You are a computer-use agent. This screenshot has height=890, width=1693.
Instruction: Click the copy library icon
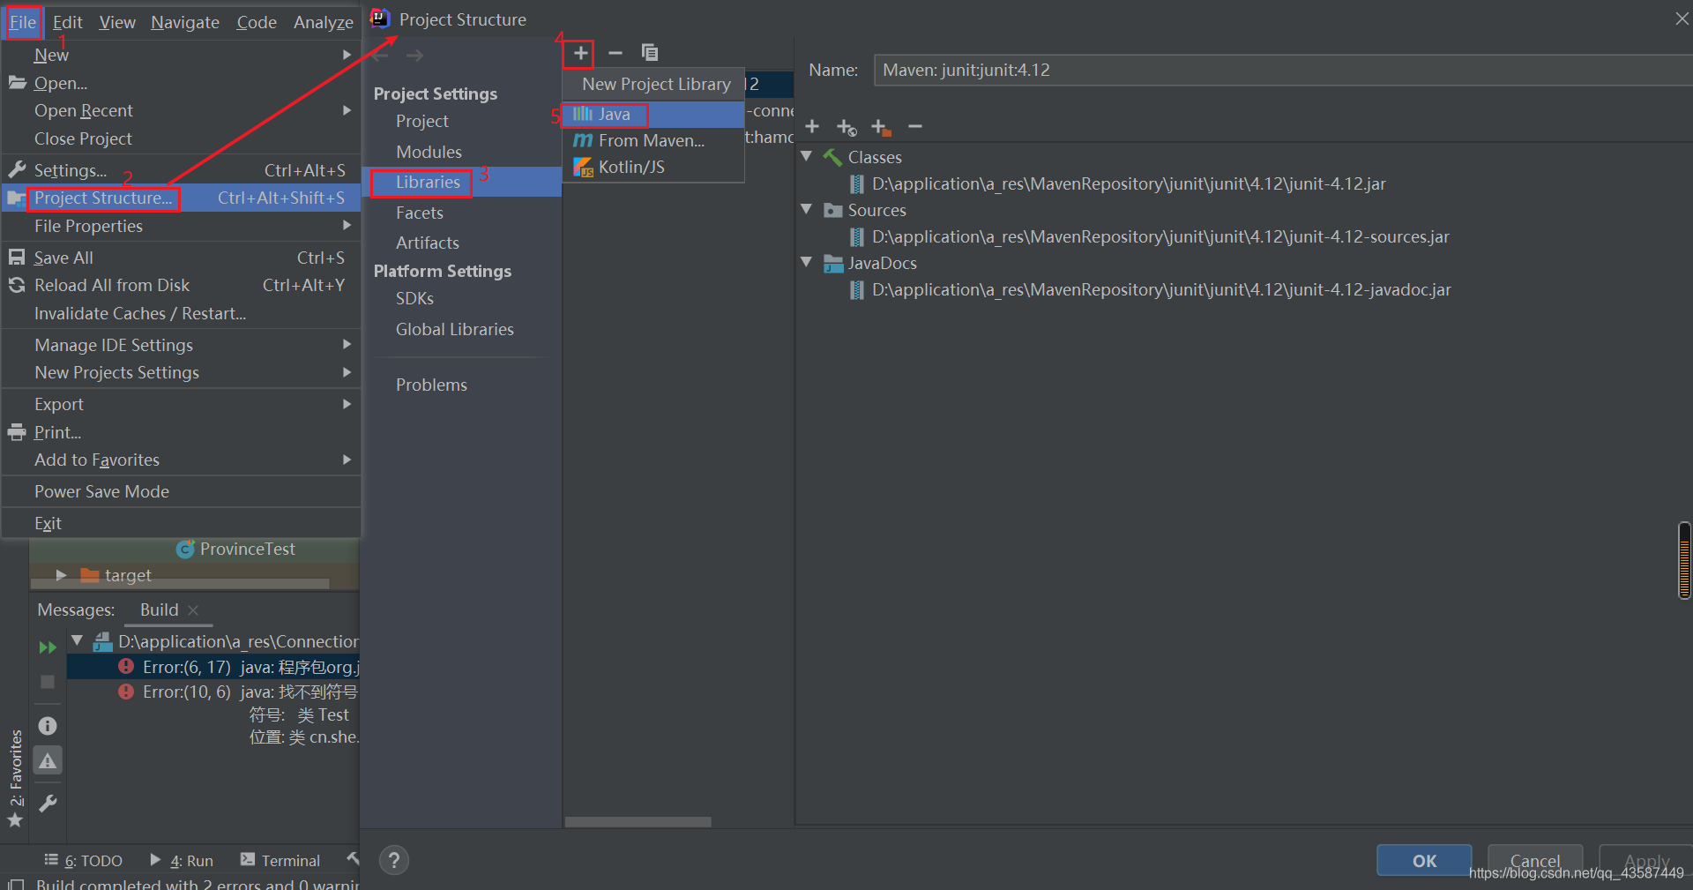click(x=650, y=54)
